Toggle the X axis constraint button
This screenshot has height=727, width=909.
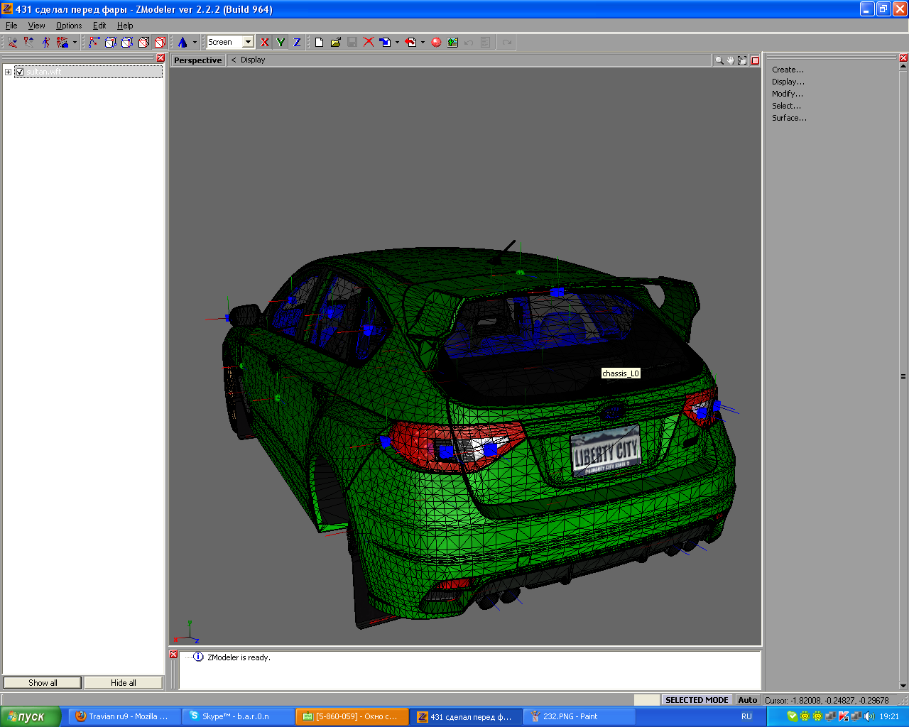[264, 43]
